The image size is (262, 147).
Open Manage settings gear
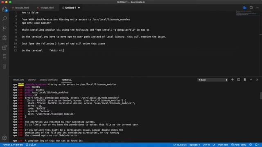click(x=5, y=138)
